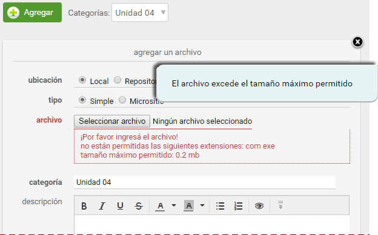Click the background highlight color A icon
The image size is (378, 235).
[x=188, y=206]
